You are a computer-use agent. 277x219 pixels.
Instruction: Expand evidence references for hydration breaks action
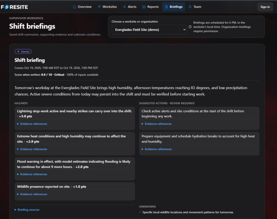click(157, 149)
